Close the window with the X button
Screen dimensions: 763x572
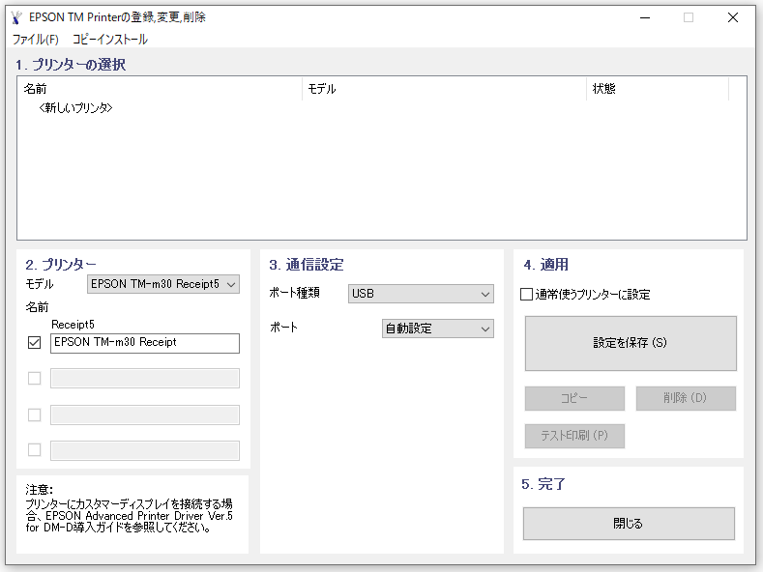point(733,18)
